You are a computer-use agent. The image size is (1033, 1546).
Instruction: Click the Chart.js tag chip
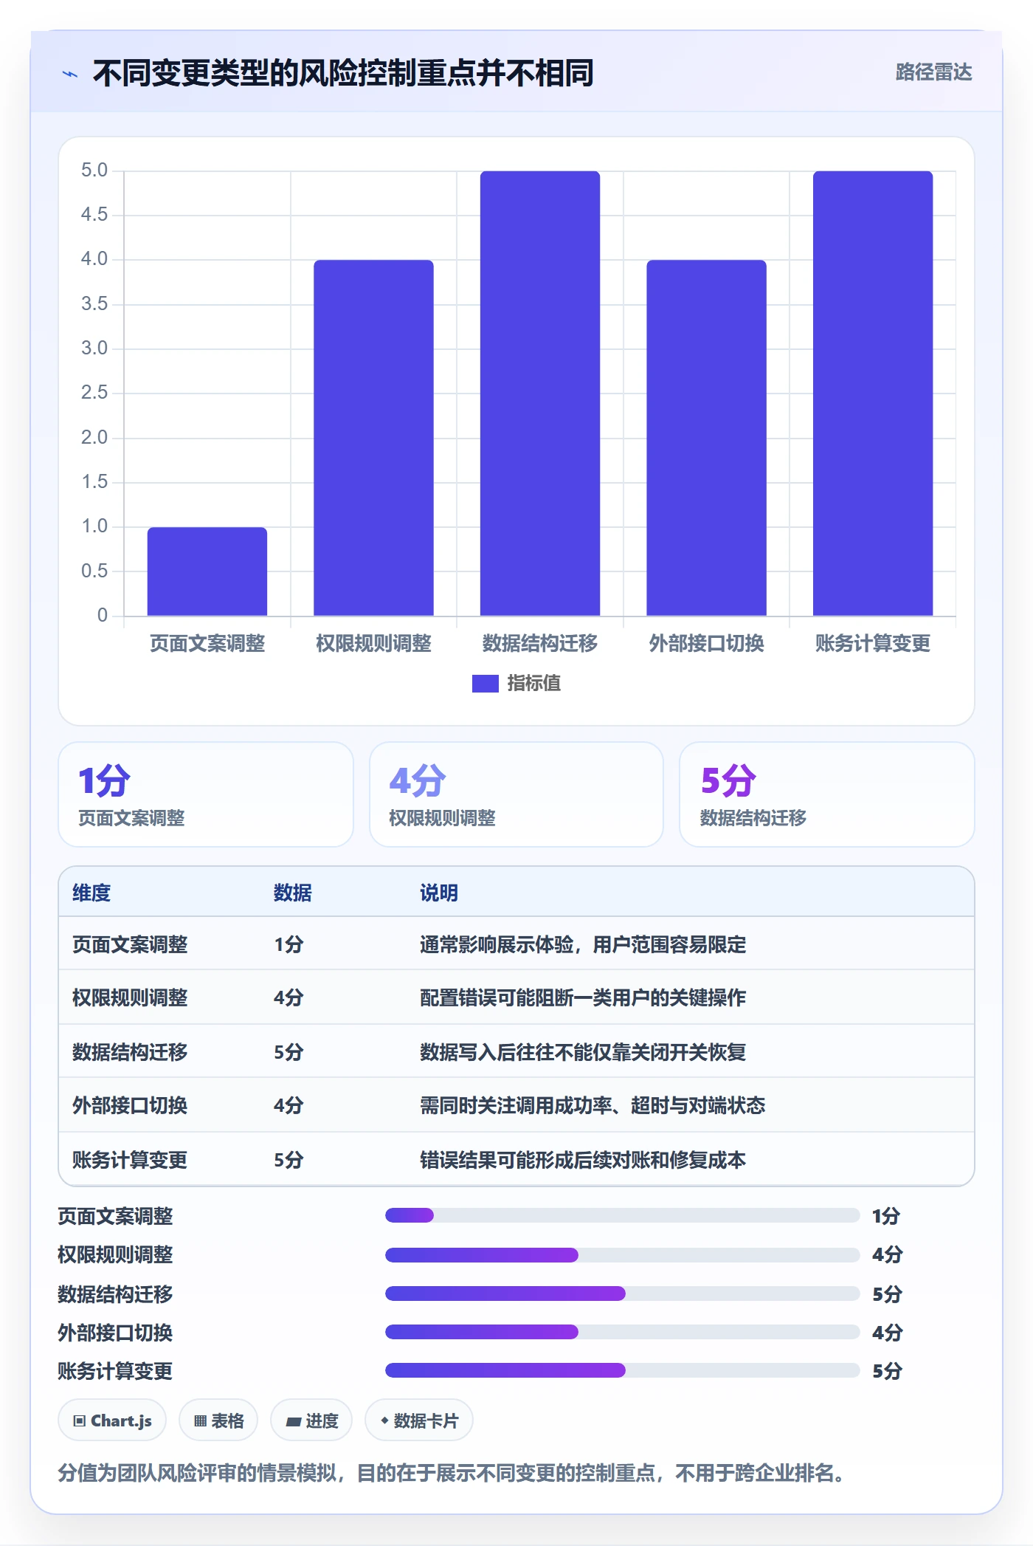pyautogui.click(x=112, y=1420)
